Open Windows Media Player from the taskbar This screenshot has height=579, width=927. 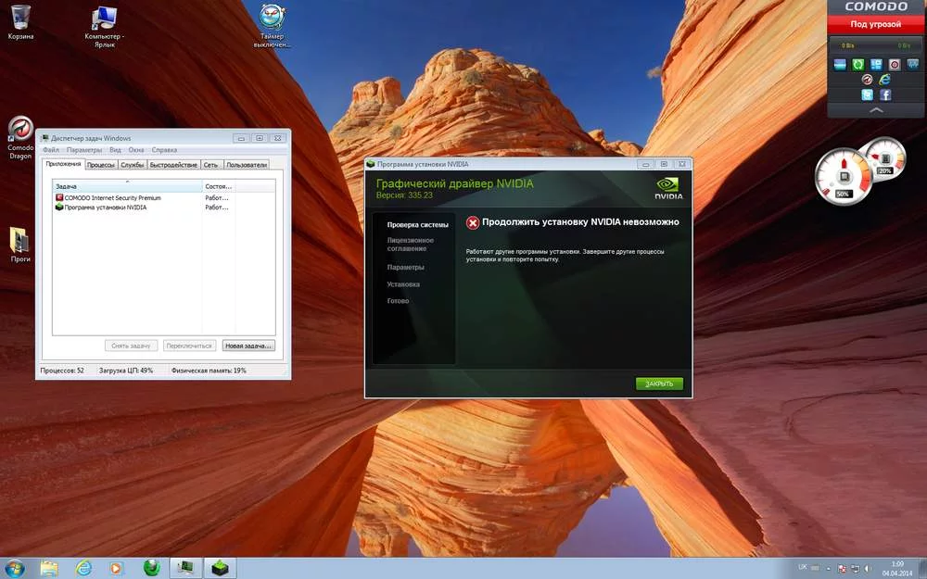[x=117, y=569]
